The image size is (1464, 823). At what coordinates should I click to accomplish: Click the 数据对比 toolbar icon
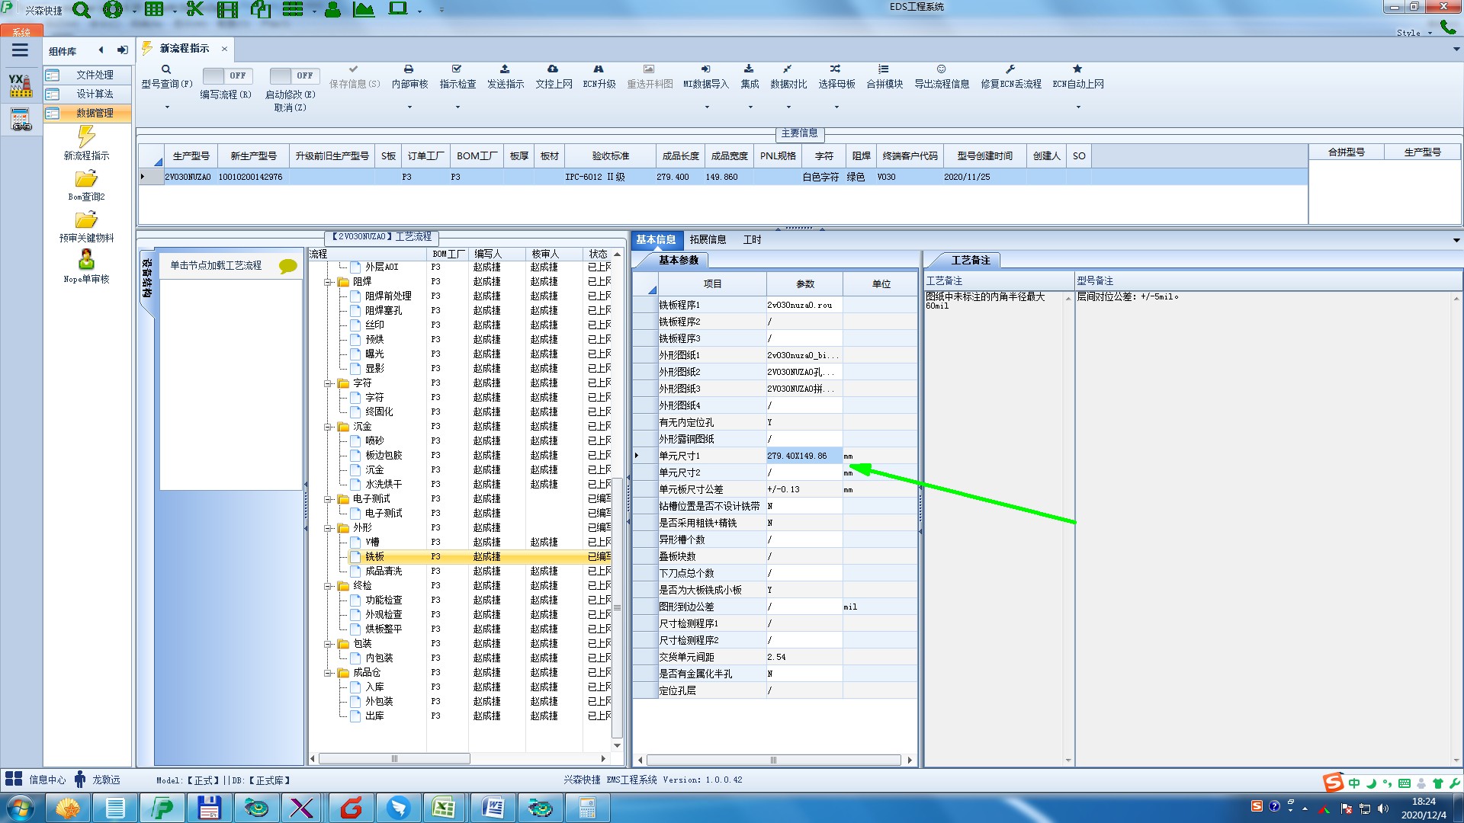(788, 69)
